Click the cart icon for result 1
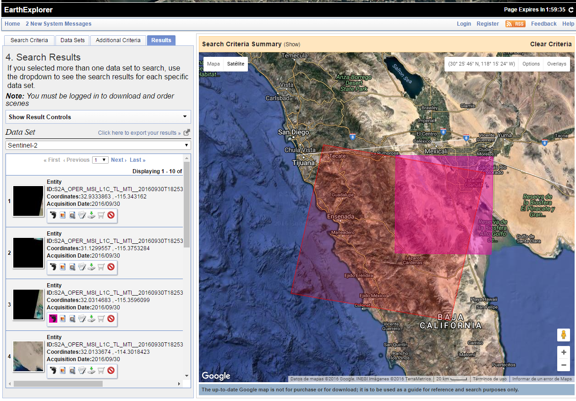 coord(101,215)
